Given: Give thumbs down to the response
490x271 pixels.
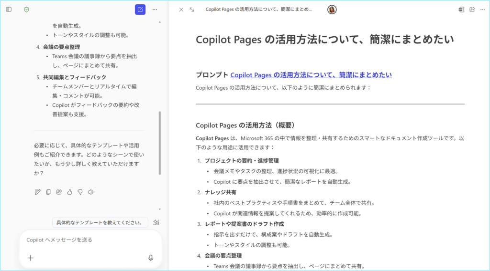Looking at the screenshot, I should click(x=80, y=192).
